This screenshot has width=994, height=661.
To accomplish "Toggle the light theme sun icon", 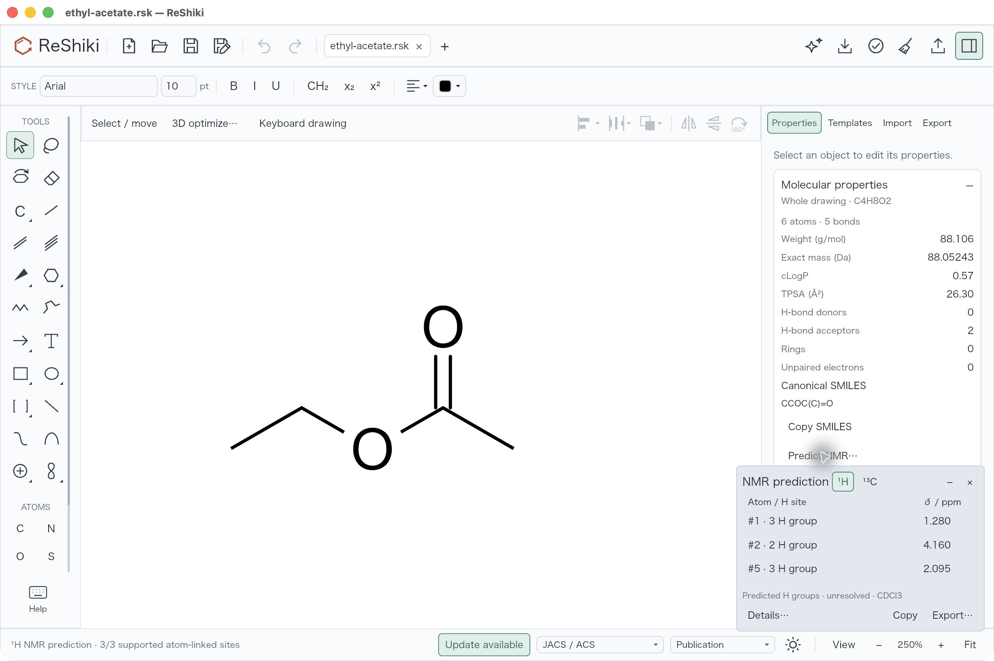I will pos(793,645).
